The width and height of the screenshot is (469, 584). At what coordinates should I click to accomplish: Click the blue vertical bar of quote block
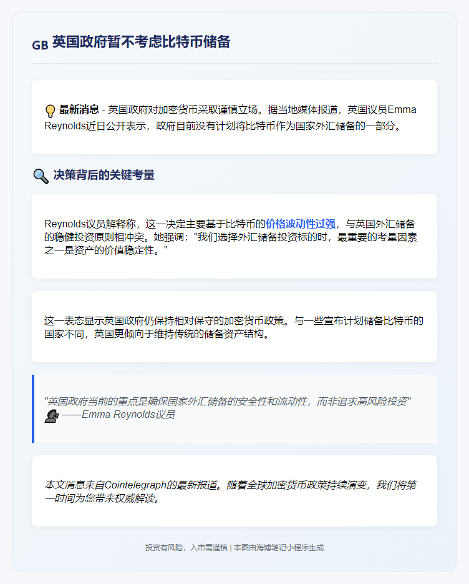(x=33, y=408)
